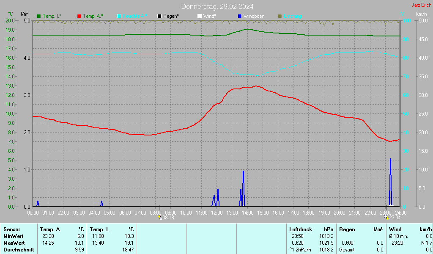Click the 20.0 value on the °C axis
The image size is (433, 254).
pos(10,21)
